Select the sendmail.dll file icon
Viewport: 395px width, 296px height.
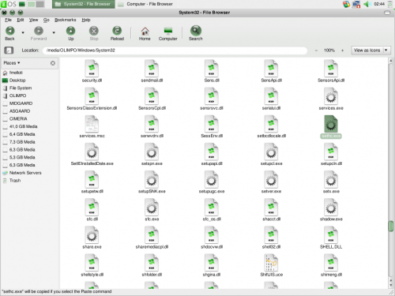click(152, 68)
